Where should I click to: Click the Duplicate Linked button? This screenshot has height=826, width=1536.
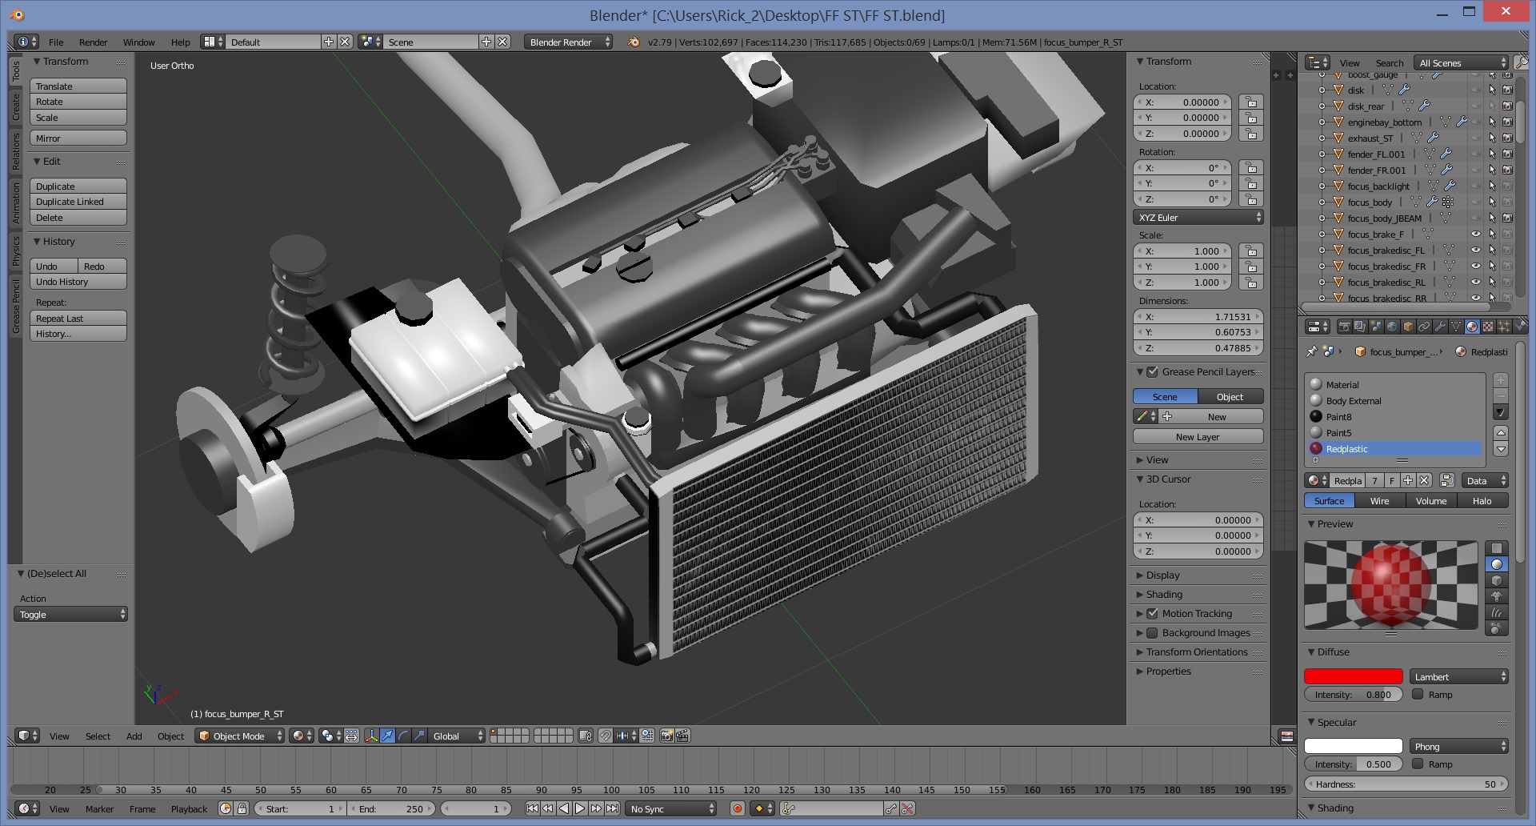click(x=78, y=201)
